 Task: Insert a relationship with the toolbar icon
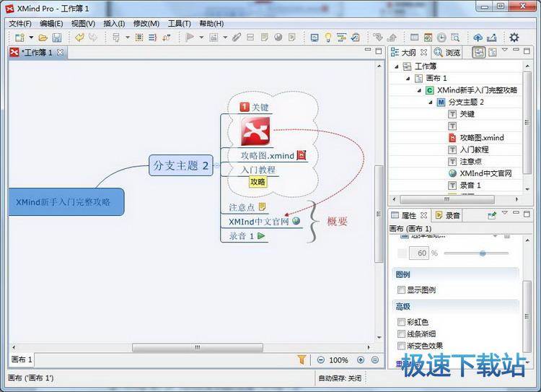[167, 38]
